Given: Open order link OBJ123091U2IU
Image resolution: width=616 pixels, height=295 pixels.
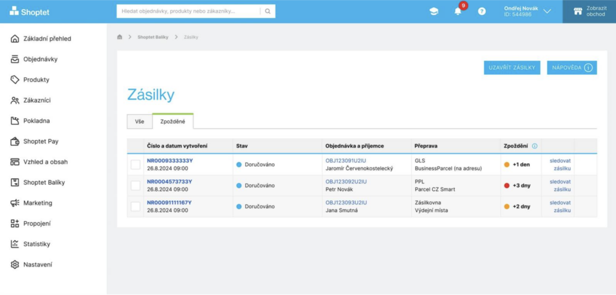Looking at the screenshot, I should point(346,160).
